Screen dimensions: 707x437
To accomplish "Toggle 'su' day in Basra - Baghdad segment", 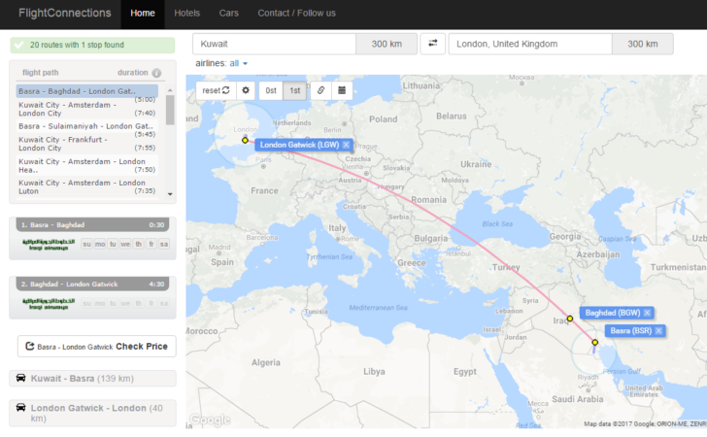I will 86,244.
